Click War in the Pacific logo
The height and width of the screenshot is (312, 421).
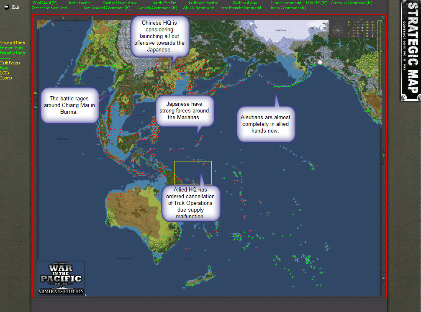coord(61,278)
